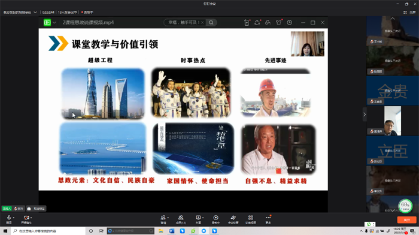Switch the view layout grid icon
The width and height of the screenshot is (419, 235).
pyautogui.click(x=251, y=219)
